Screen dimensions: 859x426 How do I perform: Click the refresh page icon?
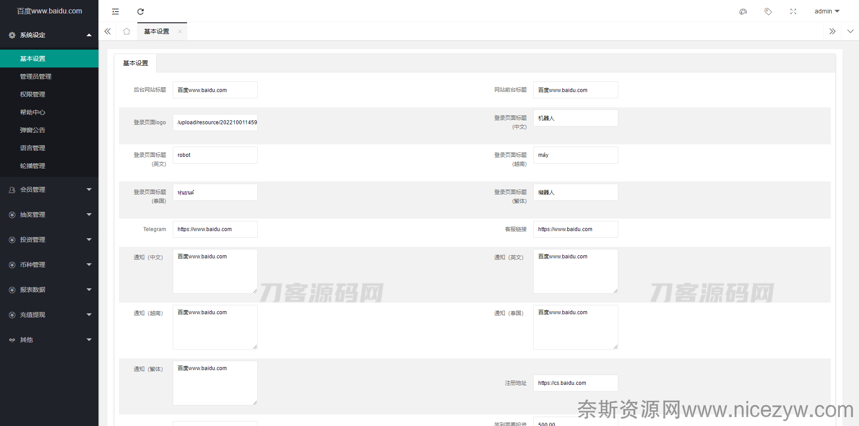click(x=140, y=12)
